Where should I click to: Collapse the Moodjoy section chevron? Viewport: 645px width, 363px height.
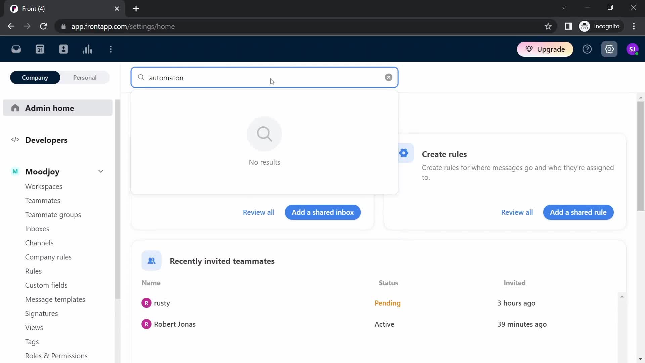coord(101,172)
